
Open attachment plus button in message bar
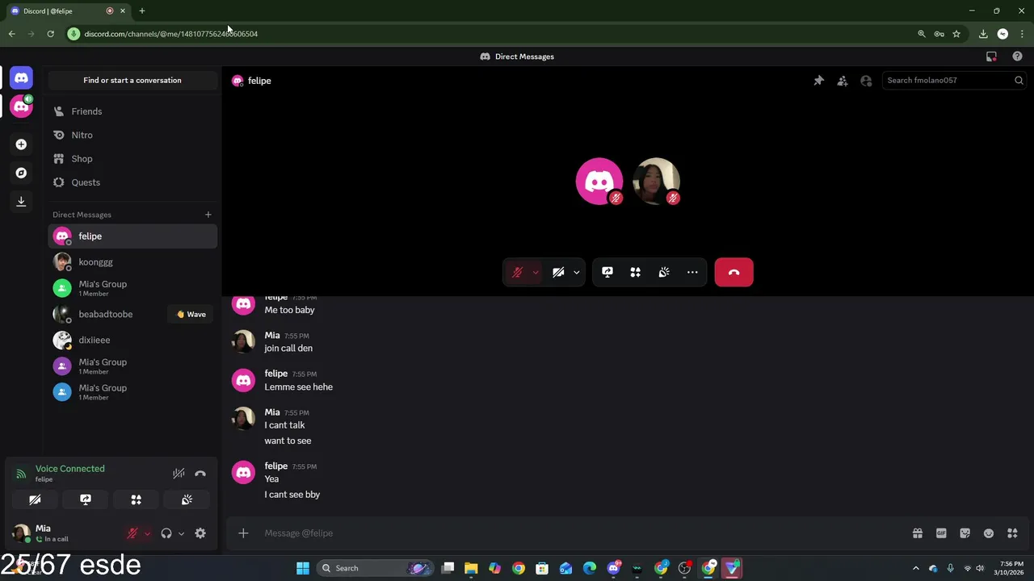click(243, 533)
